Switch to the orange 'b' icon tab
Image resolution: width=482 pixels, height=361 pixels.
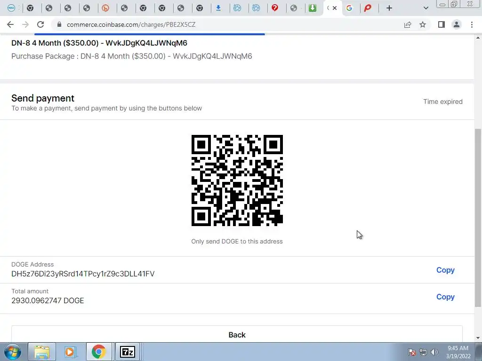[x=105, y=8]
